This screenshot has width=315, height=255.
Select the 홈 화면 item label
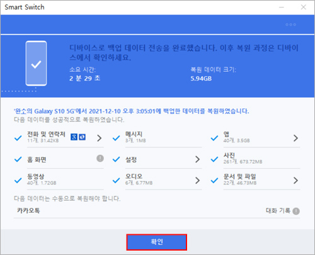pyautogui.click(x=37, y=160)
